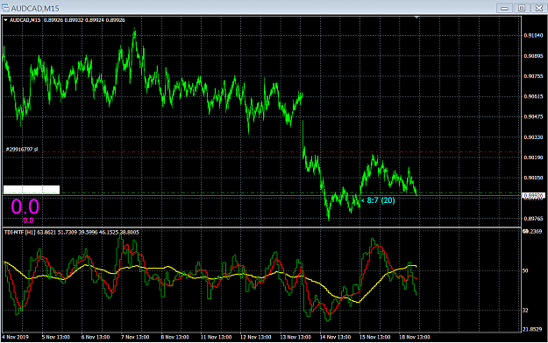Screen dimensions: 548x343
Task: Click the small magenta 0.0 value
Action: 28,220
